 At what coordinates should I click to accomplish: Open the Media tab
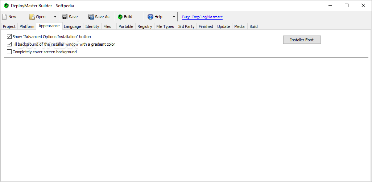coord(239,26)
